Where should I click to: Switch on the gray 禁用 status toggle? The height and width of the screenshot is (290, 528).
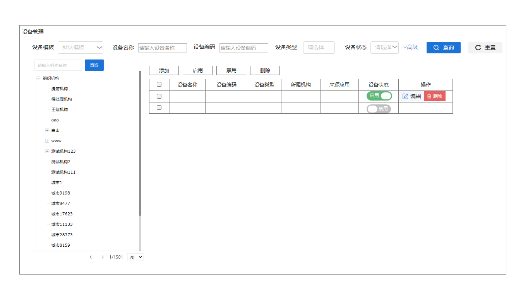click(379, 109)
